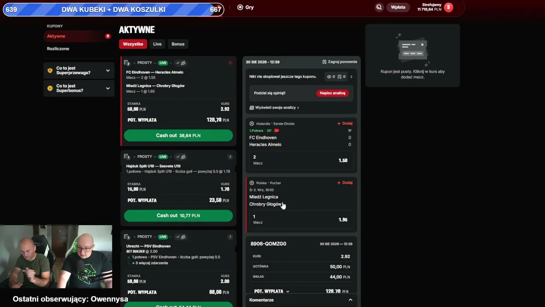The image size is (545, 307).
Task: Expand 'Co to jest Superbonus?' section
Action: click(79, 88)
